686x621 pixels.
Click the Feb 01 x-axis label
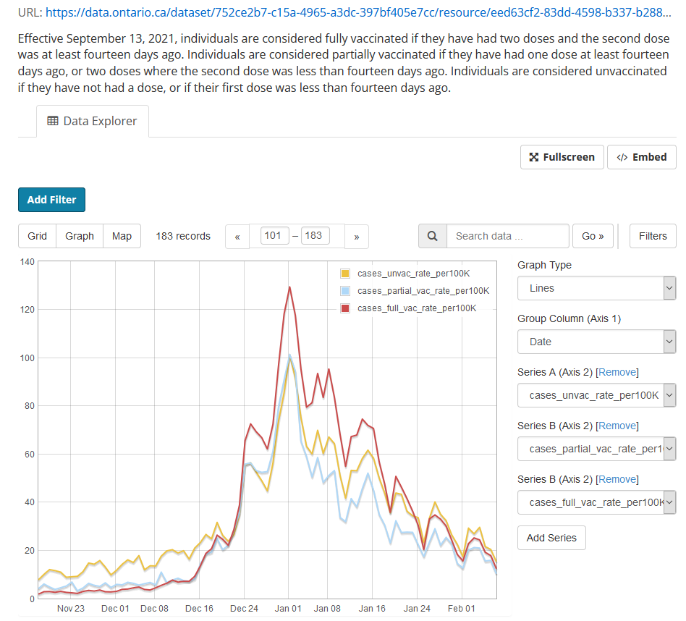[461, 608]
